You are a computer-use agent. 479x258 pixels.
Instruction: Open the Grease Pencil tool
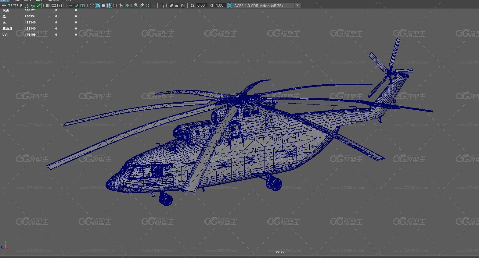(x=39, y=5)
